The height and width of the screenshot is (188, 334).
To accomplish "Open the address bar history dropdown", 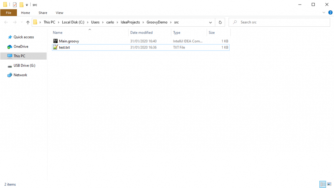I will [211, 22].
